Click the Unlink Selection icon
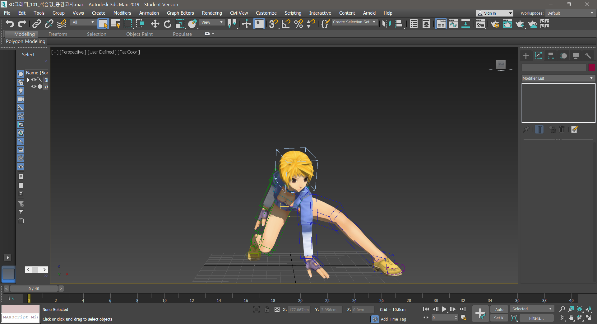 [49, 24]
